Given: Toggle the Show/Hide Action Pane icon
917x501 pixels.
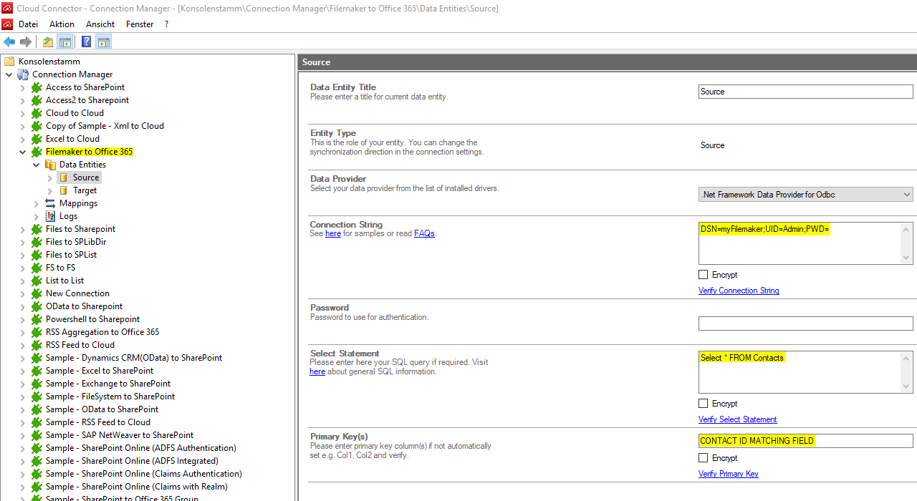Looking at the screenshot, I should point(104,42).
